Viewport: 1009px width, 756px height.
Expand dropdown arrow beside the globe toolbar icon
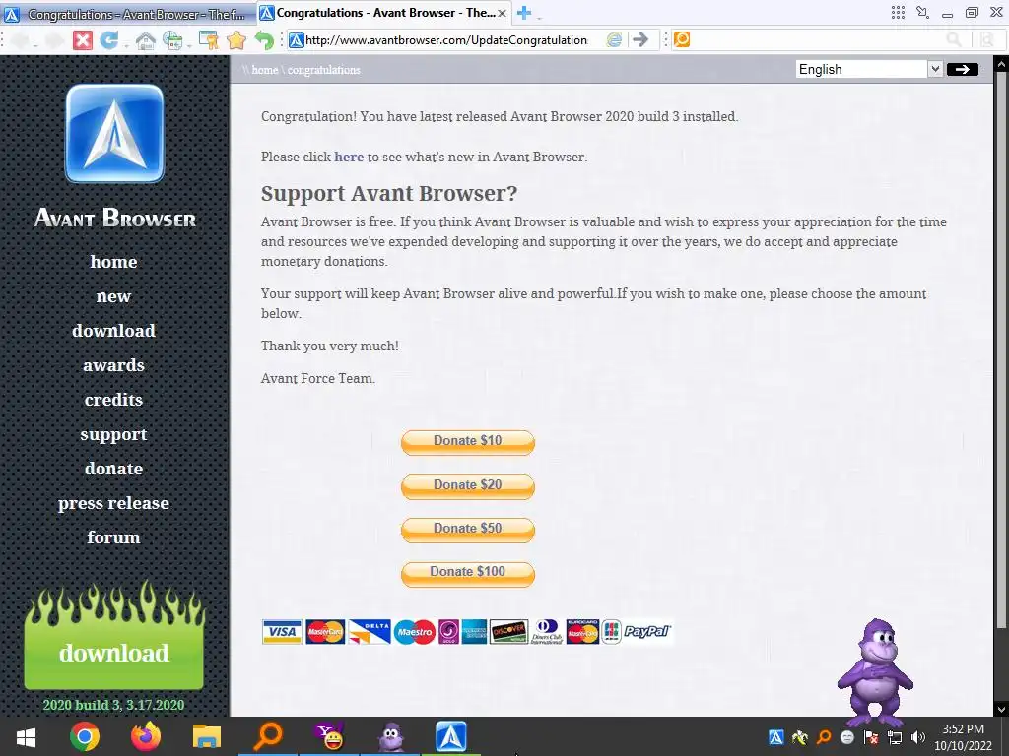click(189, 45)
